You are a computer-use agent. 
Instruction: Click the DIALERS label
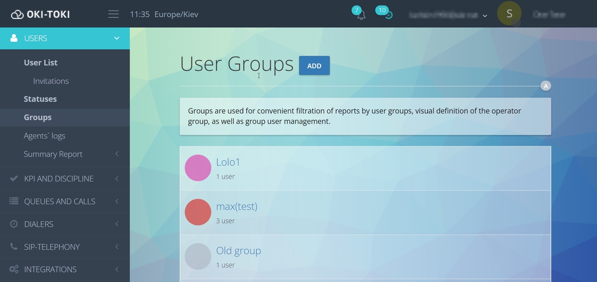click(39, 224)
